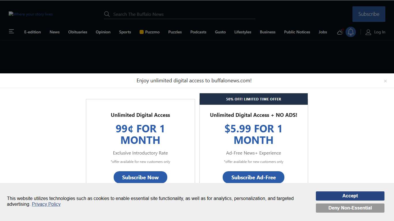Open the Public Notices page
The image size is (394, 221).
297,32
